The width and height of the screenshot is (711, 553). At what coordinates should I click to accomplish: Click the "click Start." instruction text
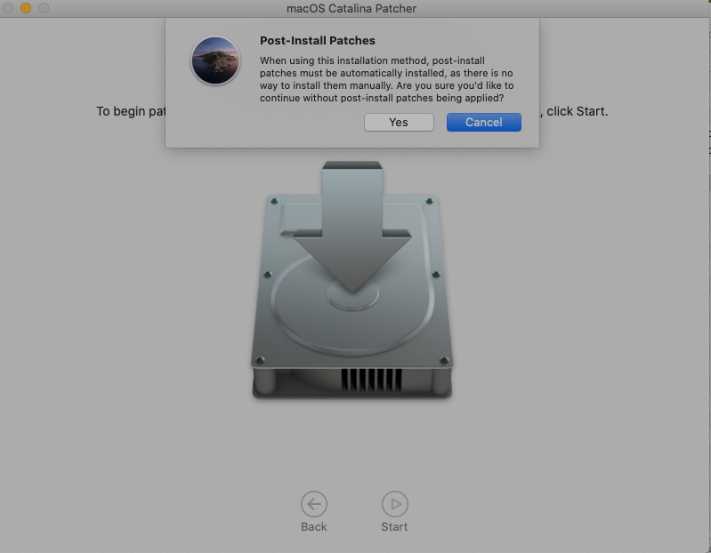pyautogui.click(x=577, y=111)
